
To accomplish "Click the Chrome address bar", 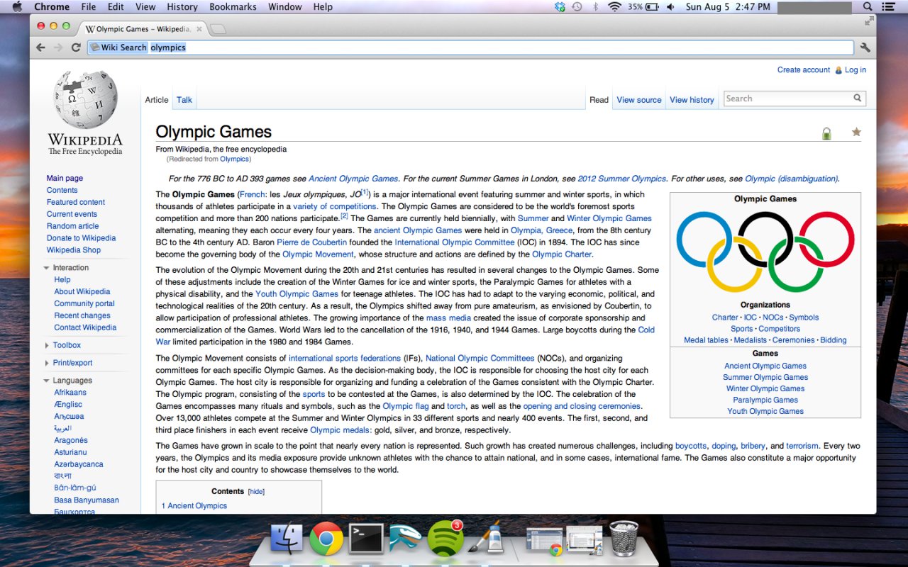I will tap(470, 47).
